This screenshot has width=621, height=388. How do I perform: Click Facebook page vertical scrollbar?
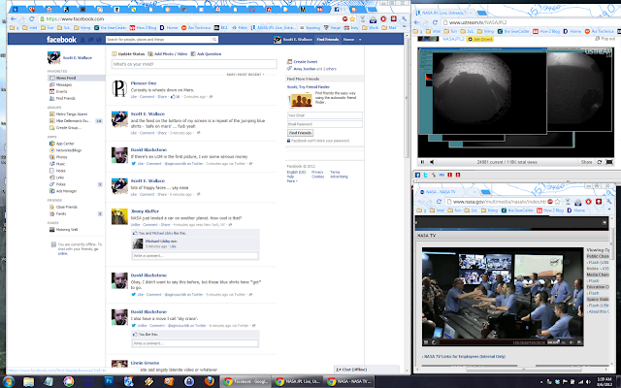pyautogui.click(x=407, y=97)
